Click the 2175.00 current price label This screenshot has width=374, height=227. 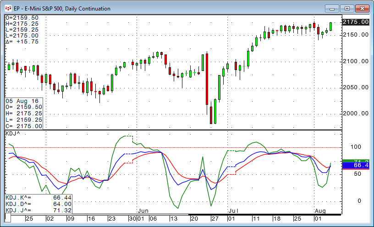tap(356, 22)
